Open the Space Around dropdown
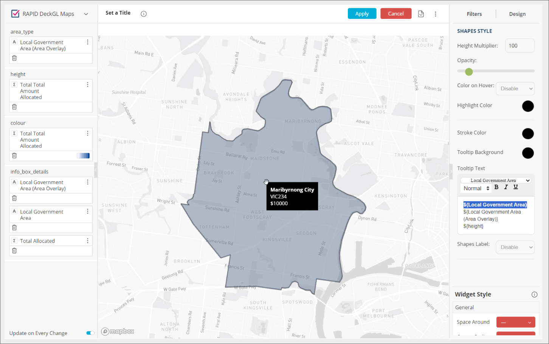The height and width of the screenshot is (344, 549). pos(516,322)
